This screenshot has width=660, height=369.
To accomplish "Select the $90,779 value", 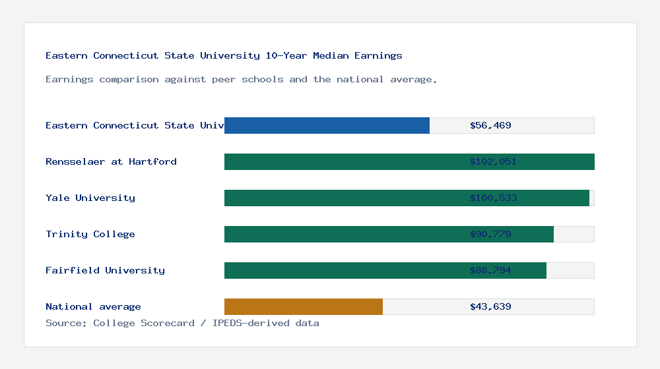I will [490, 234].
